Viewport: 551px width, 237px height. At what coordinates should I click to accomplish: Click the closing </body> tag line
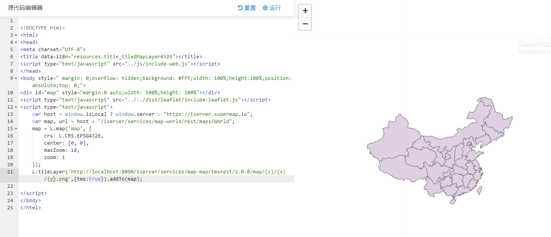(30, 201)
